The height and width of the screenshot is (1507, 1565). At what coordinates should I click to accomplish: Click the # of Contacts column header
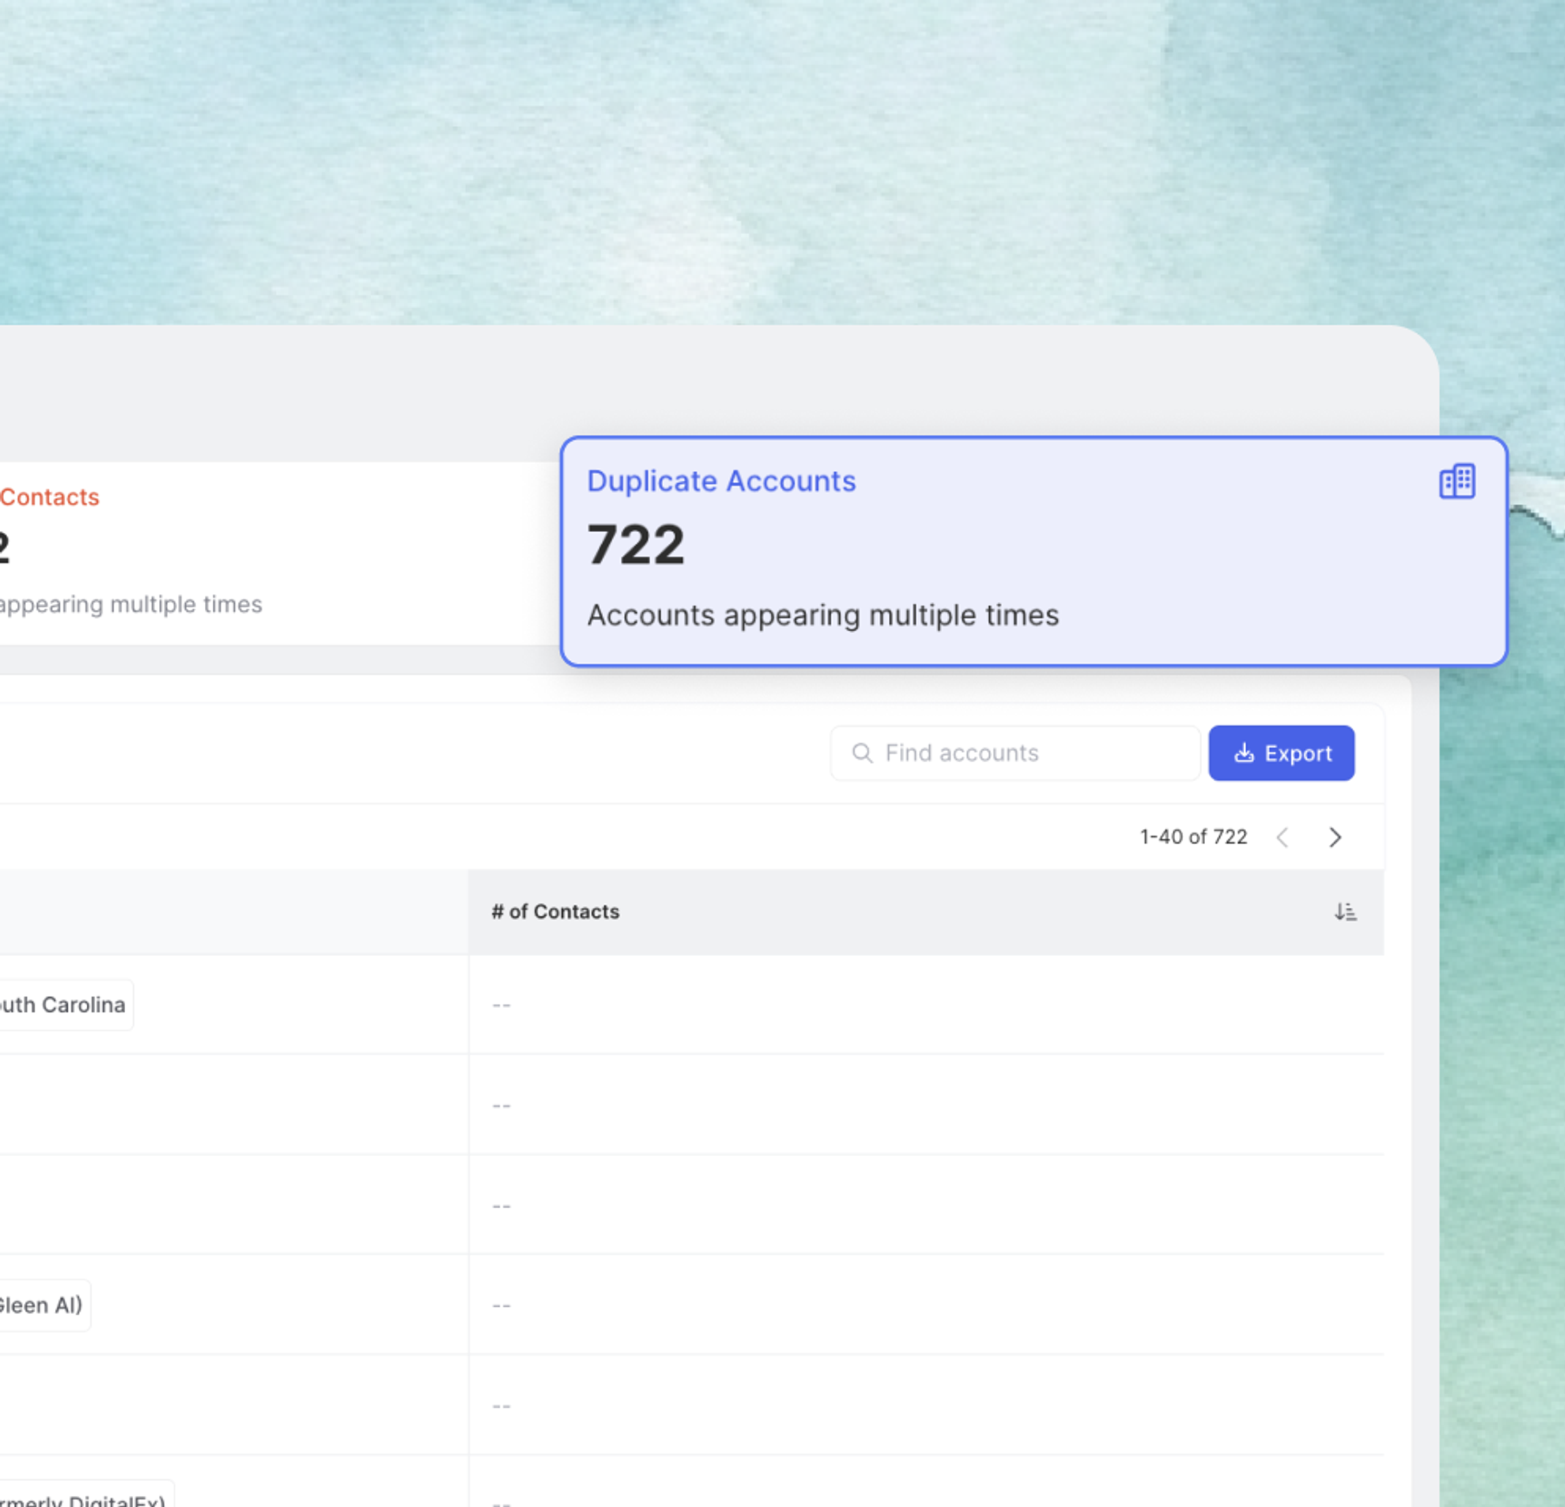[x=556, y=911]
